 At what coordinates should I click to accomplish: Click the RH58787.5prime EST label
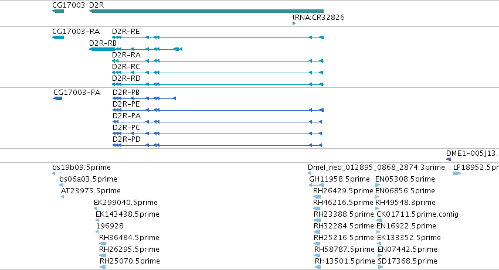pyautogui.click(x=344, y=250)
